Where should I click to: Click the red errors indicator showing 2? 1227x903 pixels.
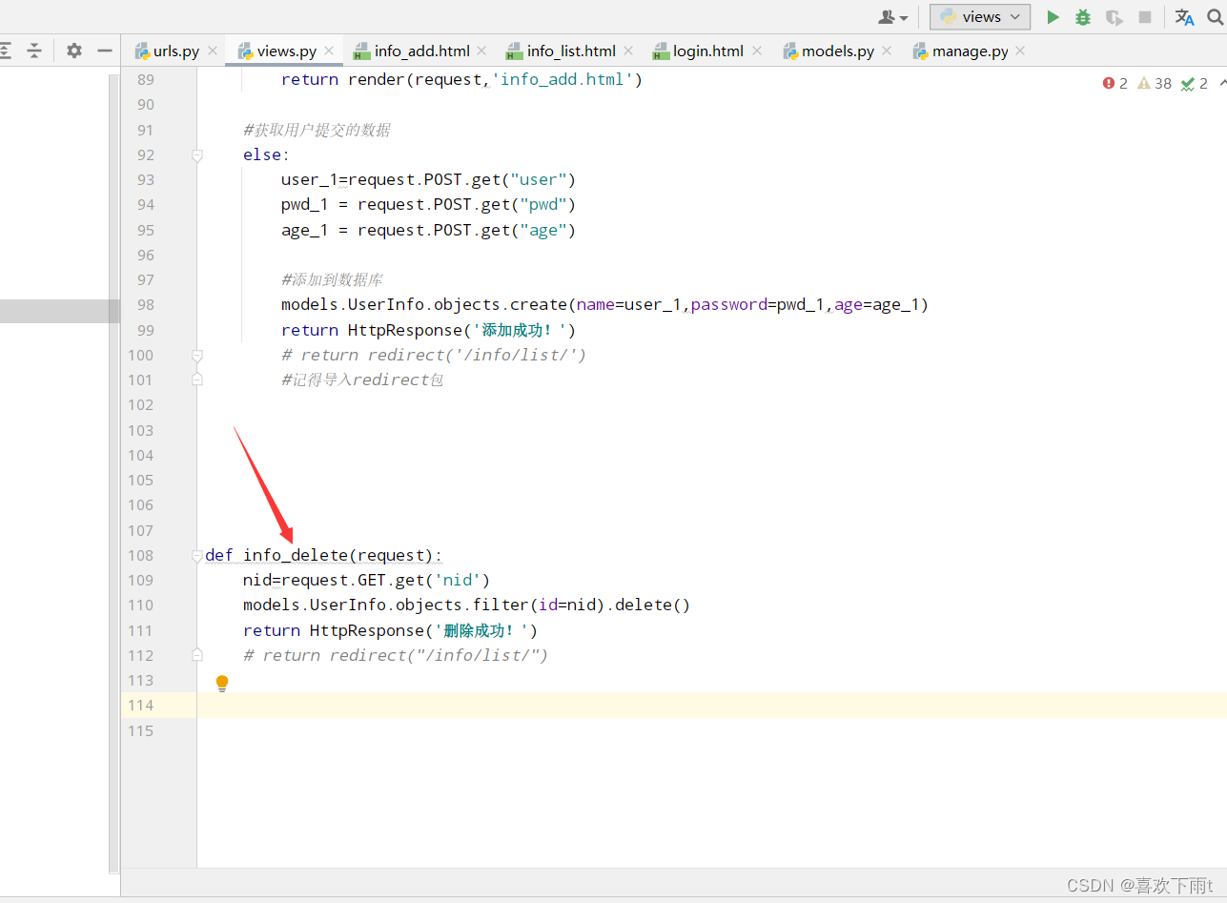pyautogui.click(x=1115, y=84)
